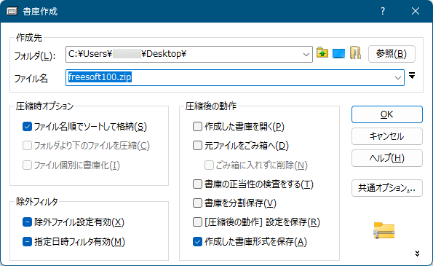The width and height of the screenshot is (433, 266).
Task: Click the parent folder up-arrow icon
Action: click(322, 52)
